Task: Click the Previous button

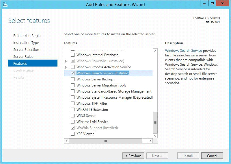Action: coord(133,156)
